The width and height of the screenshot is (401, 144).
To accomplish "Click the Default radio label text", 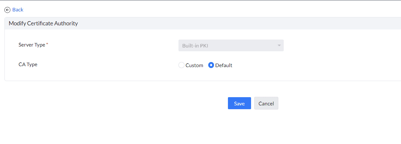I will pyautogui.click(x=224, y=66).
